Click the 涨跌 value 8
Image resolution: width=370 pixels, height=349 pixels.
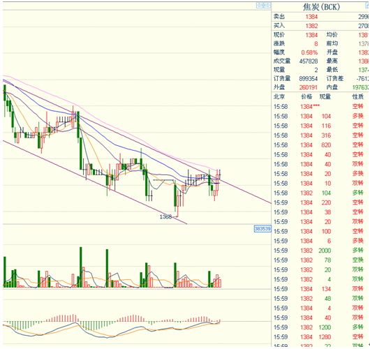coord(316,44)
